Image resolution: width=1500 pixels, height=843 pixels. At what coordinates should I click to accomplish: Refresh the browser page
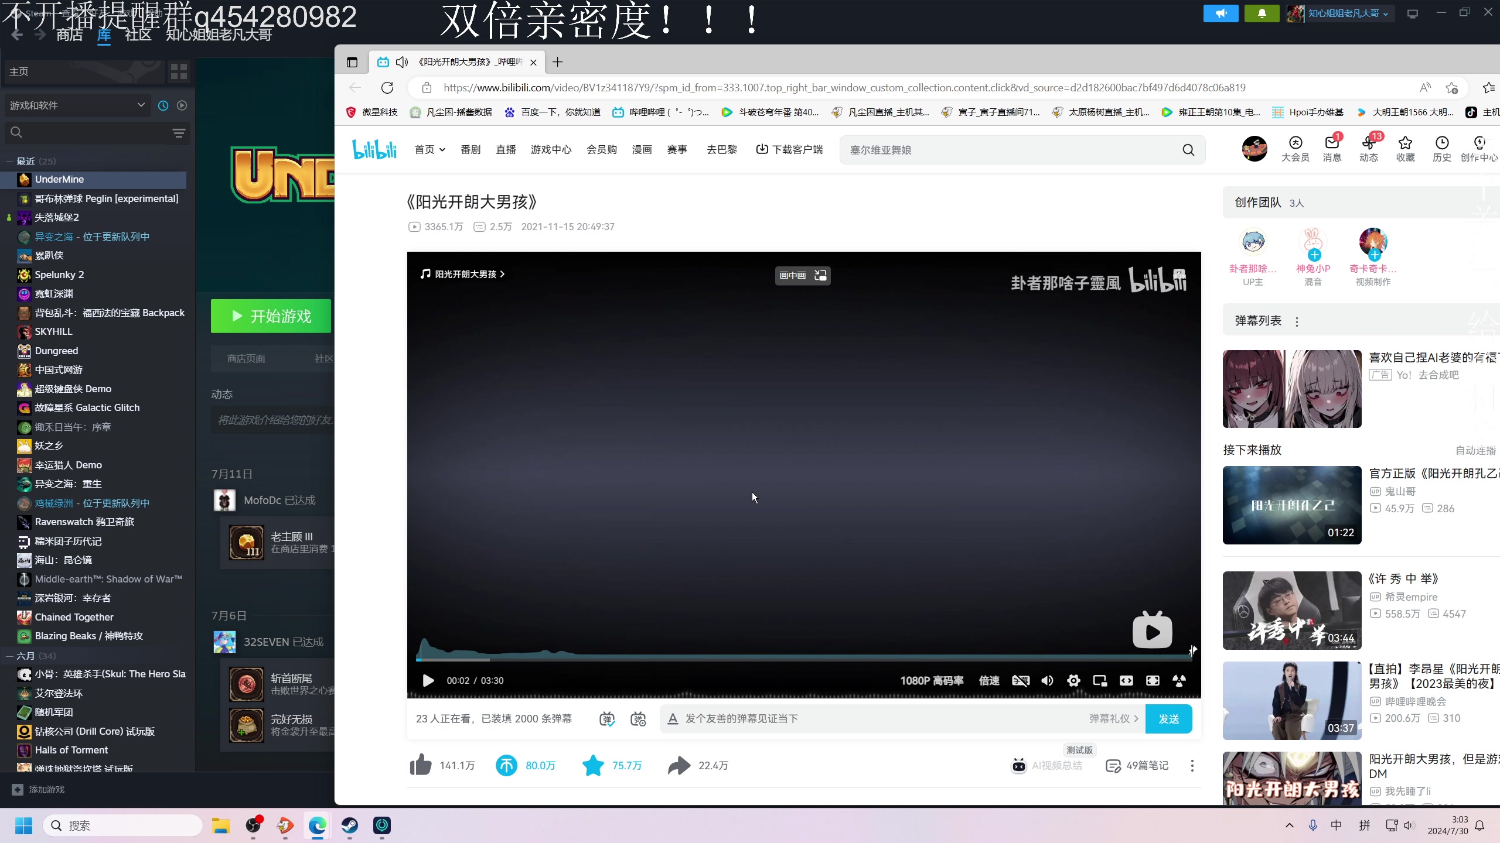pyautogui.click(x=387, y=88)
